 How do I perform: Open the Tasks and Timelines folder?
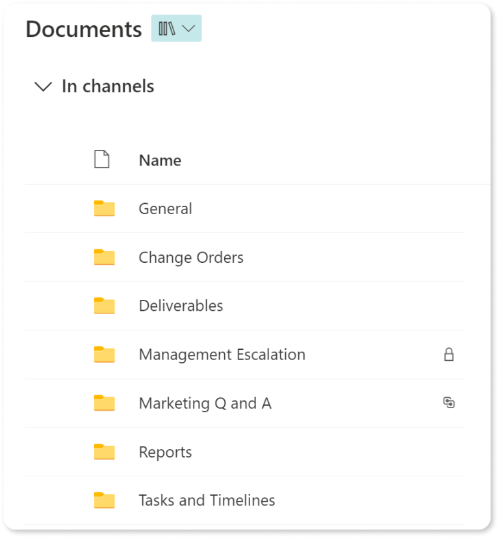(x=207, y=500)
